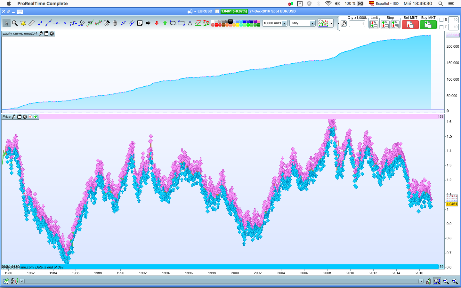Click the chart list icon at bottom left
This screenshot has width=461, height=288.
[x=6, y=281]
